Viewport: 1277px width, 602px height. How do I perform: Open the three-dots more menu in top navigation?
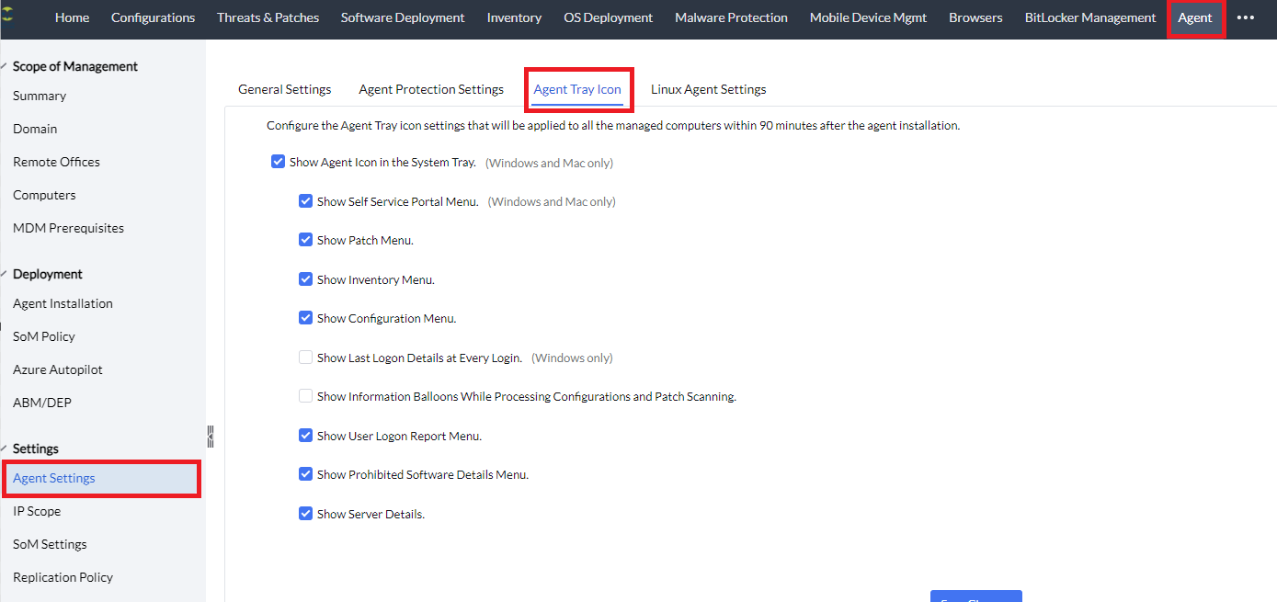[1246, 17]
